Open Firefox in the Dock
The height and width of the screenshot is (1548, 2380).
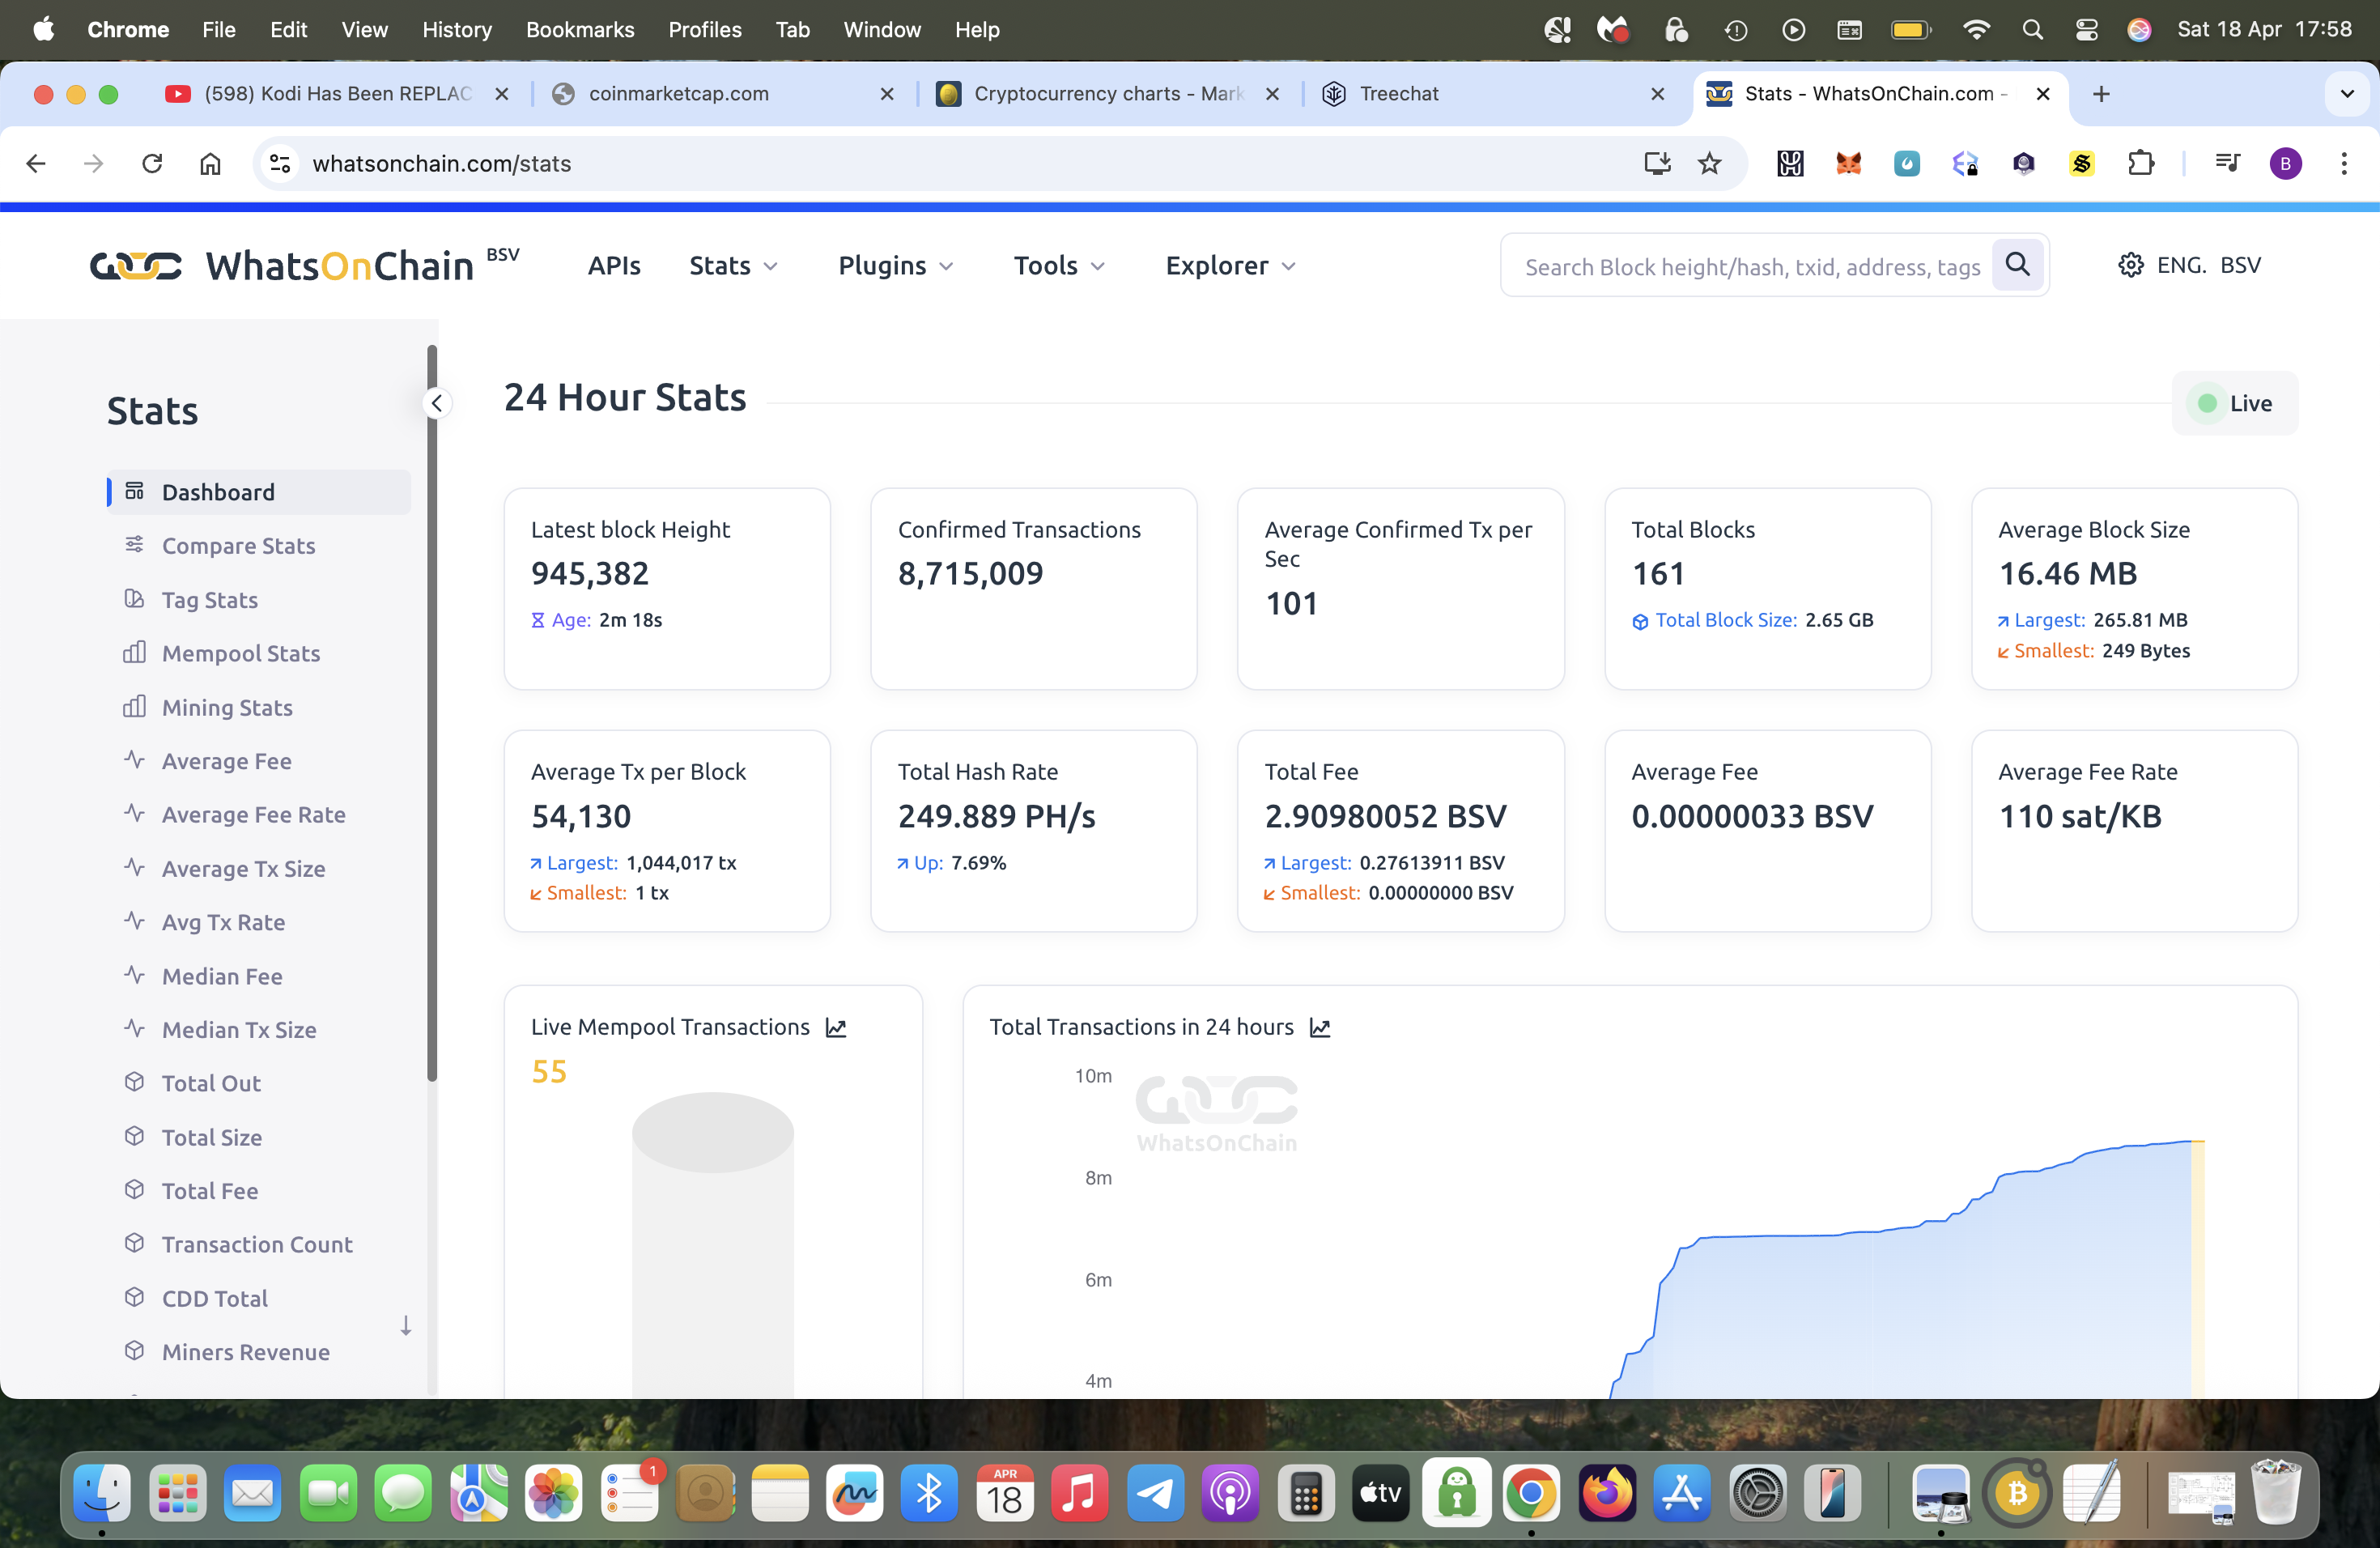(1607, 1494)
